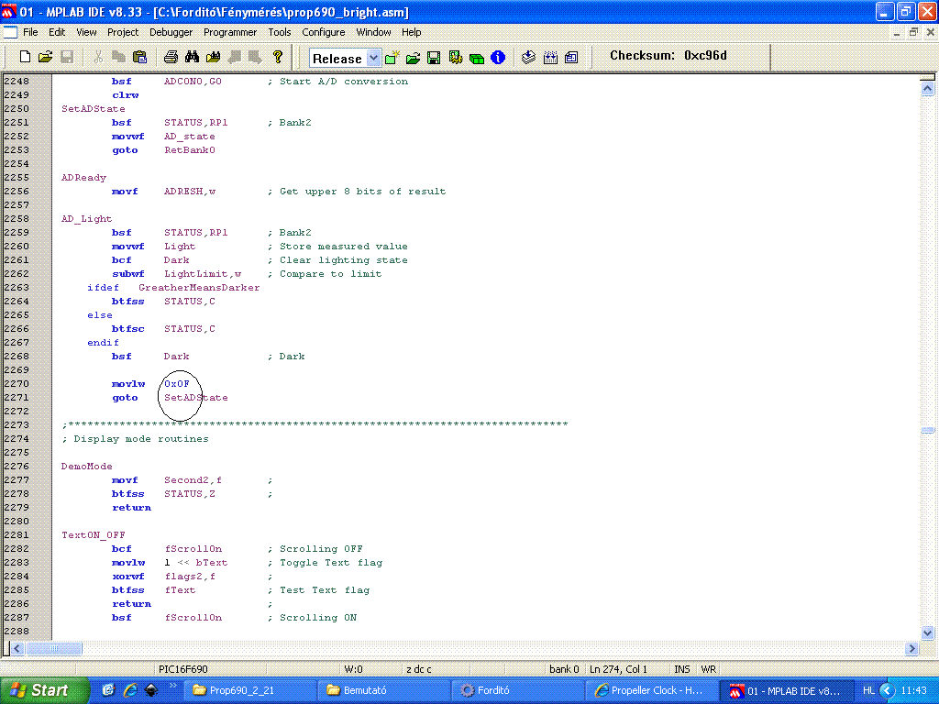This screenshot has height=704, width=939.
Task: Click the SetADState label on line 2250
Action: click(94, 109)
